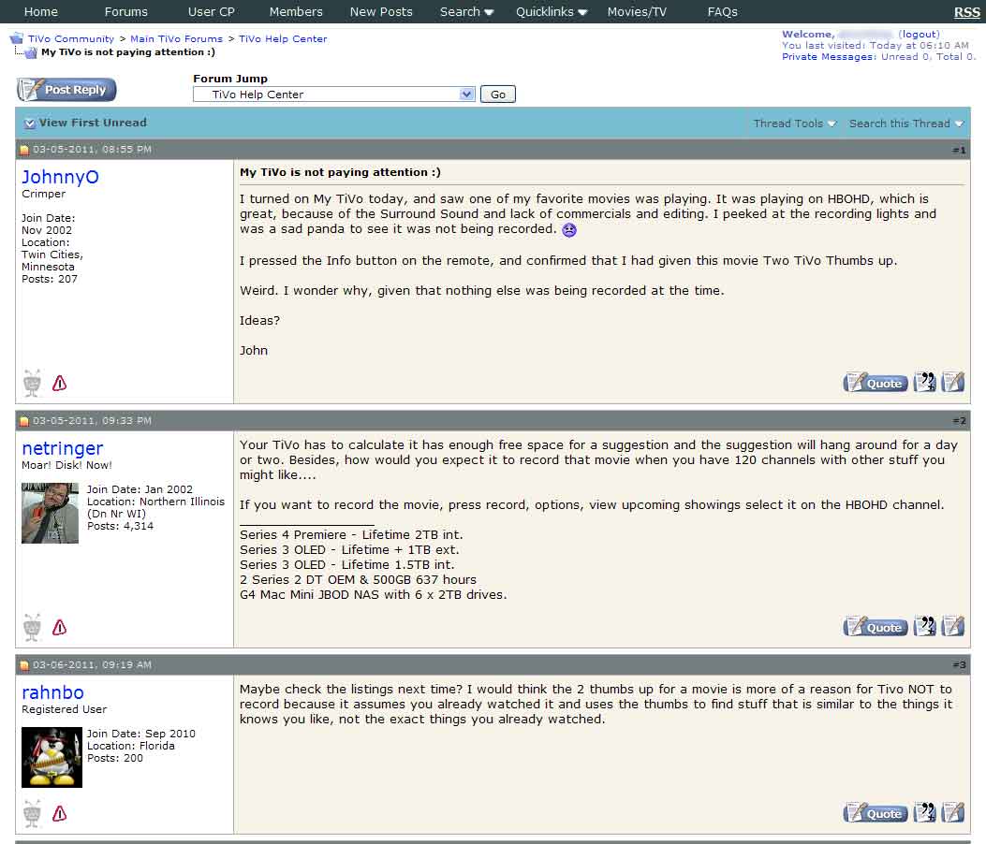Open post #1 permalink
The height and width of the screenshot is (844, 986).
(x=959, y=151)
